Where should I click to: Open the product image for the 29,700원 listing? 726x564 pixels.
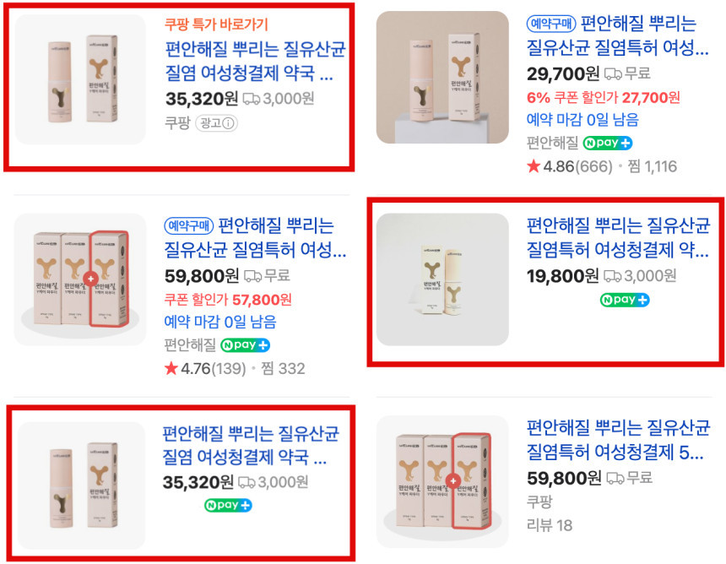[442, 78]
